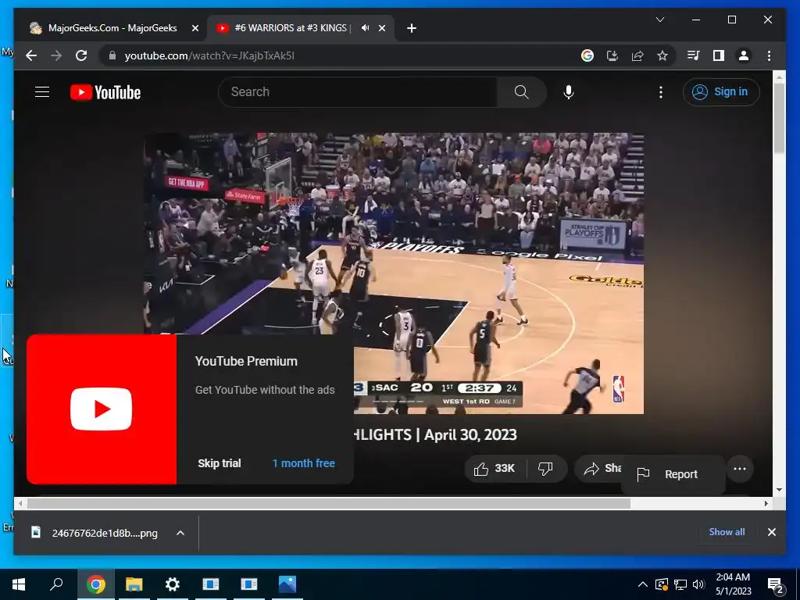Image resolution: width=800 pixels, height=600 pixels.
Task: Click the Google icon in address bar
Action: pos(587,55)
